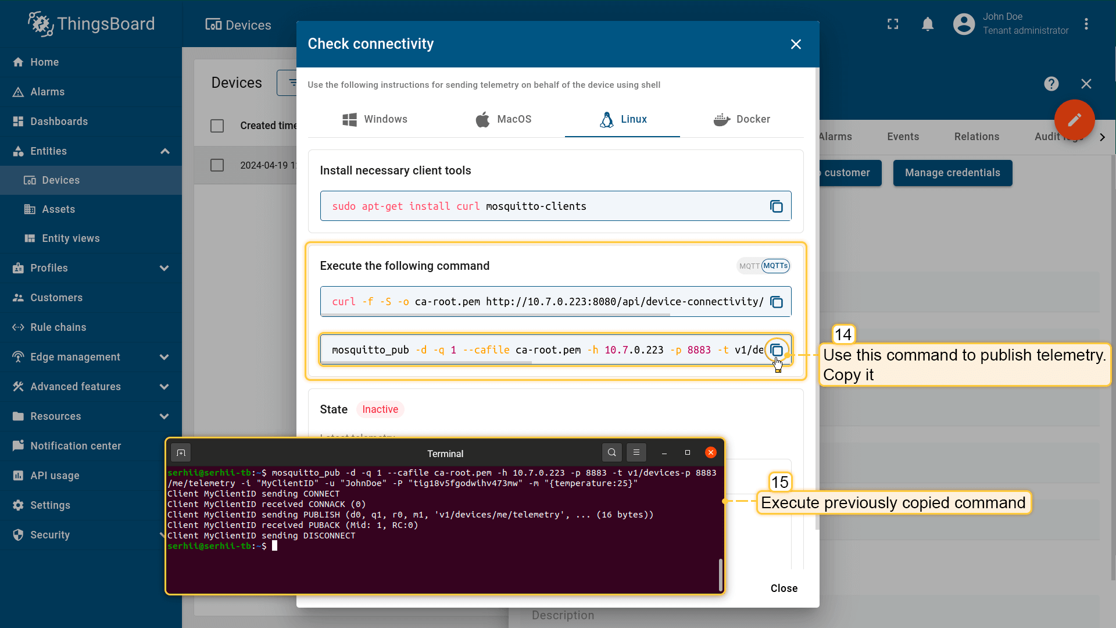Open the help question mark icon
This screenshot has height=628, width=1116.
coord(1051,84)
